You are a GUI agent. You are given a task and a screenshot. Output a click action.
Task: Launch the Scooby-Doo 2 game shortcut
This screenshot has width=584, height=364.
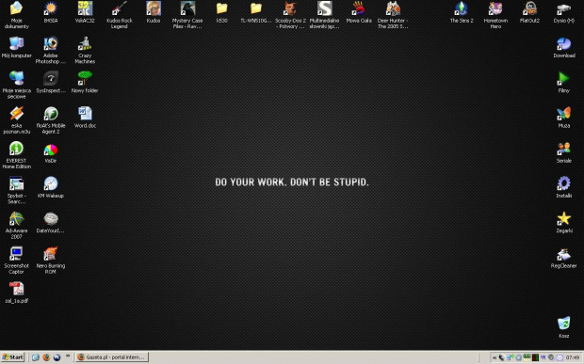290,14
